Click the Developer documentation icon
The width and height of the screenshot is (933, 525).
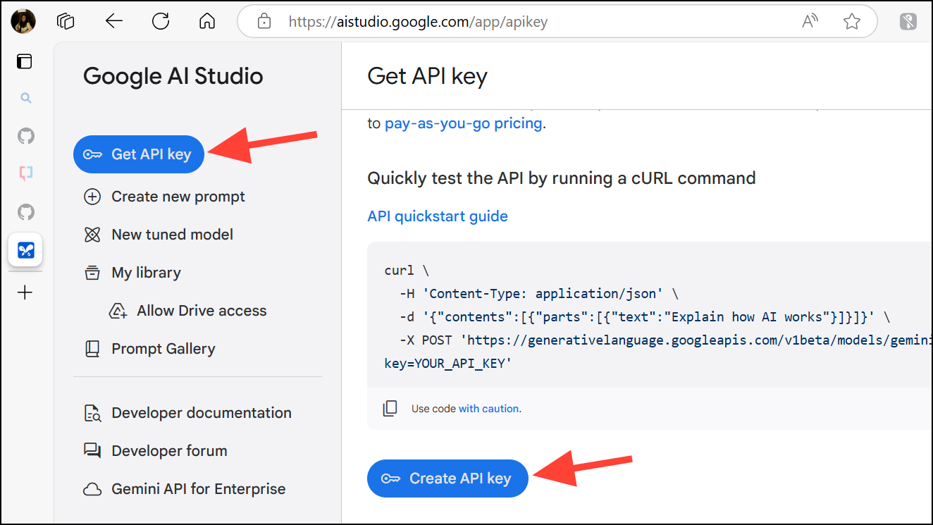(x=92, y=413)
